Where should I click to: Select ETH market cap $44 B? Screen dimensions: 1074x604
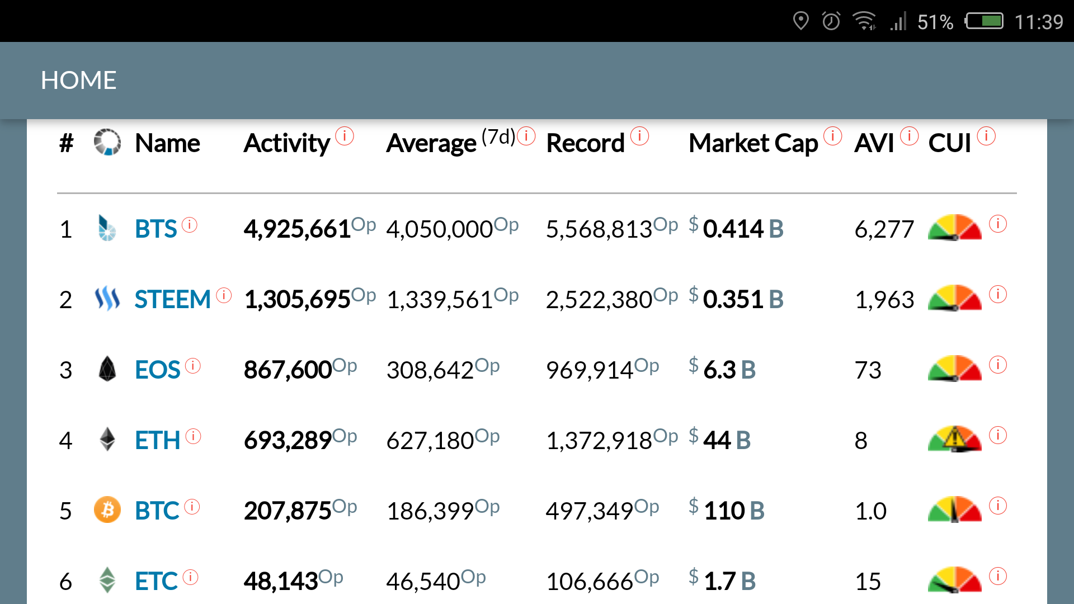[x=719, y=440]
